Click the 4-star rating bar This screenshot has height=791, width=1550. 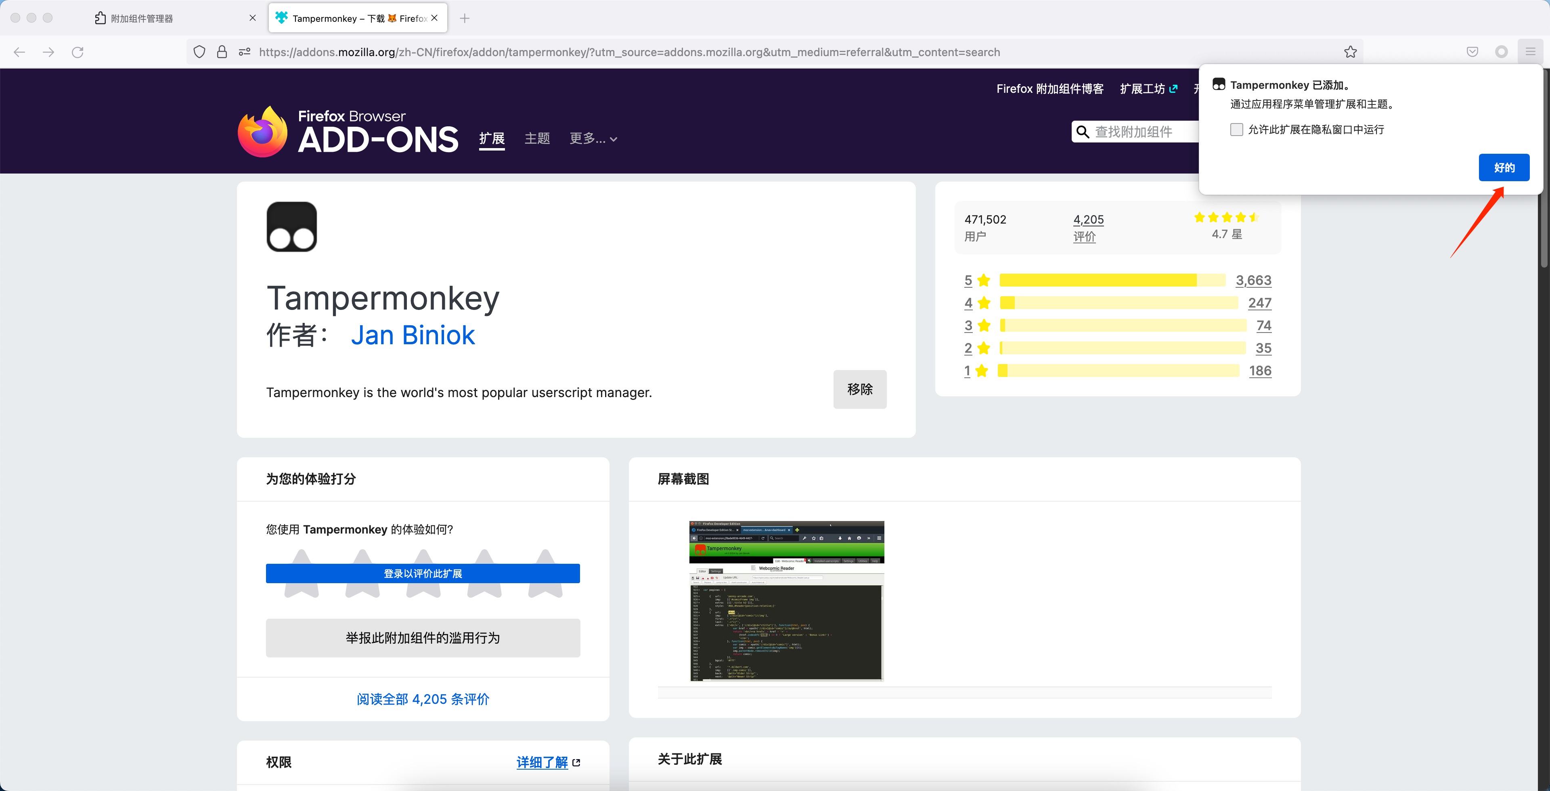tap(1119, 303)
